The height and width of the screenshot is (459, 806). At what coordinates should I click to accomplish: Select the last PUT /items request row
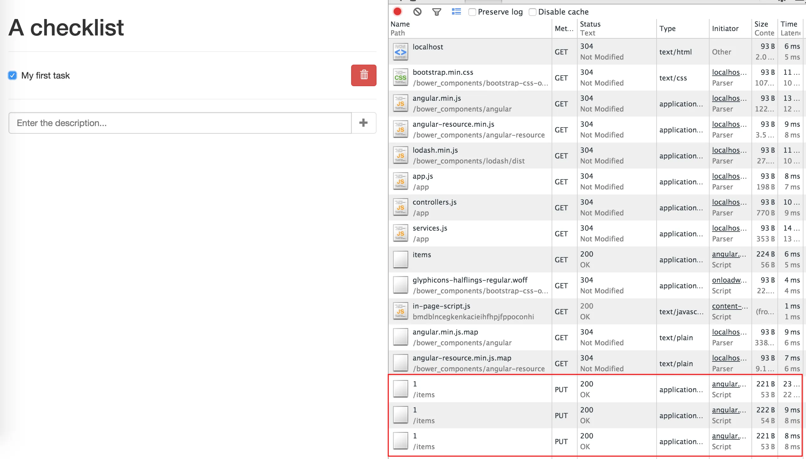point(476,441)
